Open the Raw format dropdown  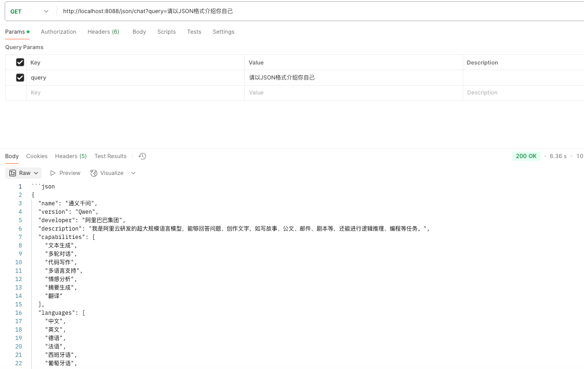(24, 173)
